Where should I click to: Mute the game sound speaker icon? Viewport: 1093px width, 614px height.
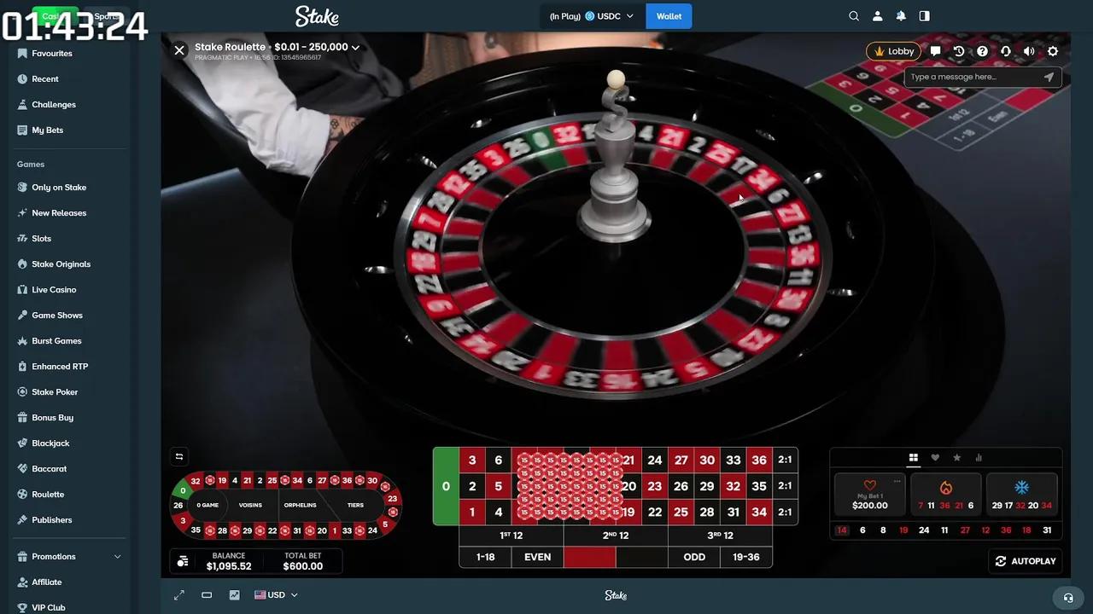[x=1029, y=51]
